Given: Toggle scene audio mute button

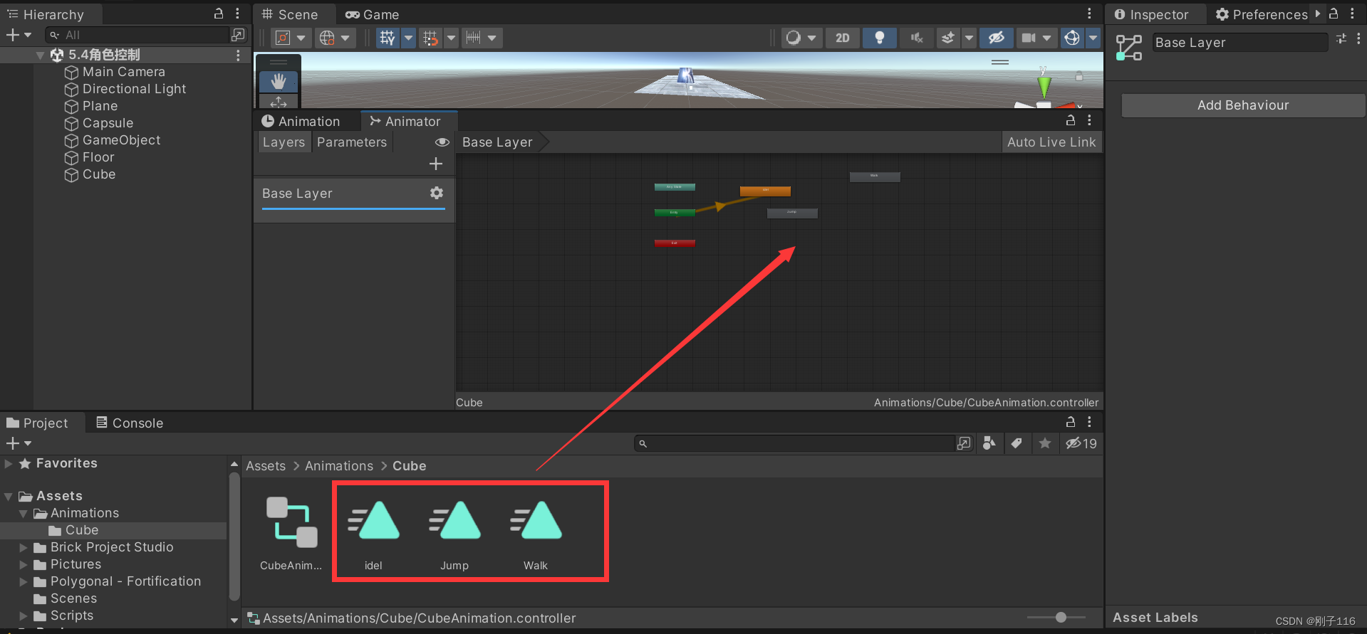Looking at the screenshot, I should pyautogui.click(x=917, y=38).
